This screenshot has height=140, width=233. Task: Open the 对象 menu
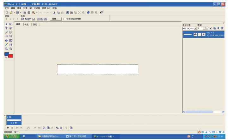[25, 8]
